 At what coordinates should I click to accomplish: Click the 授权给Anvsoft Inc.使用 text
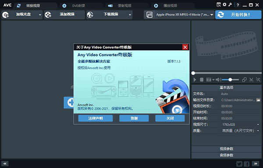click(94, 68)
